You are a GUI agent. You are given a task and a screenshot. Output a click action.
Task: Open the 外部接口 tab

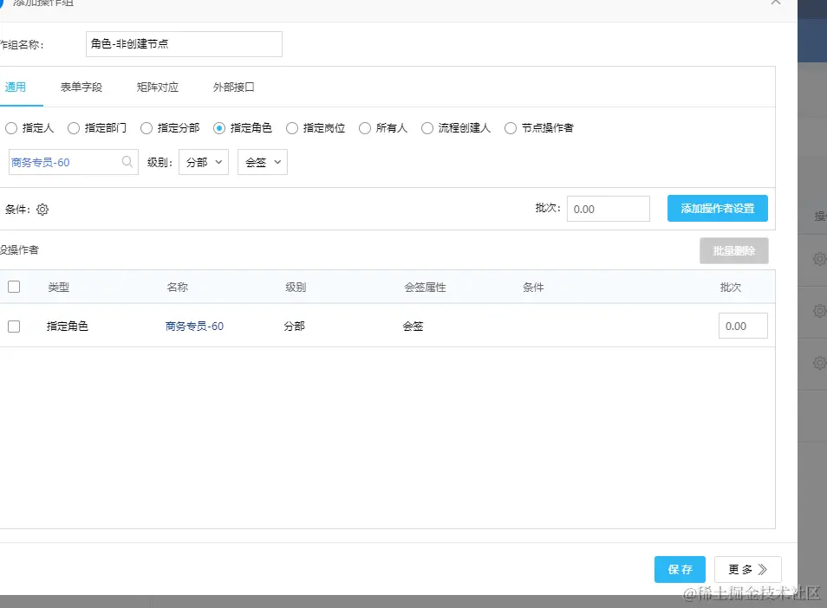click(234, 87)
